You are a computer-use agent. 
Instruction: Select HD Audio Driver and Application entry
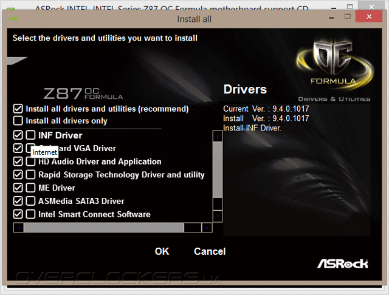[x=100, y=161]
